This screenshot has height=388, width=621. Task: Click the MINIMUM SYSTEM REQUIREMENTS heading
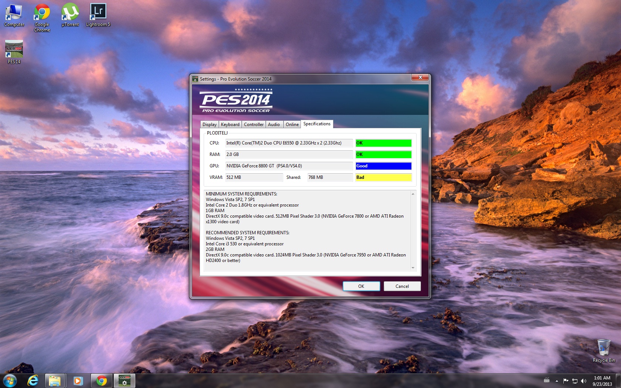(x=241, y=194)
